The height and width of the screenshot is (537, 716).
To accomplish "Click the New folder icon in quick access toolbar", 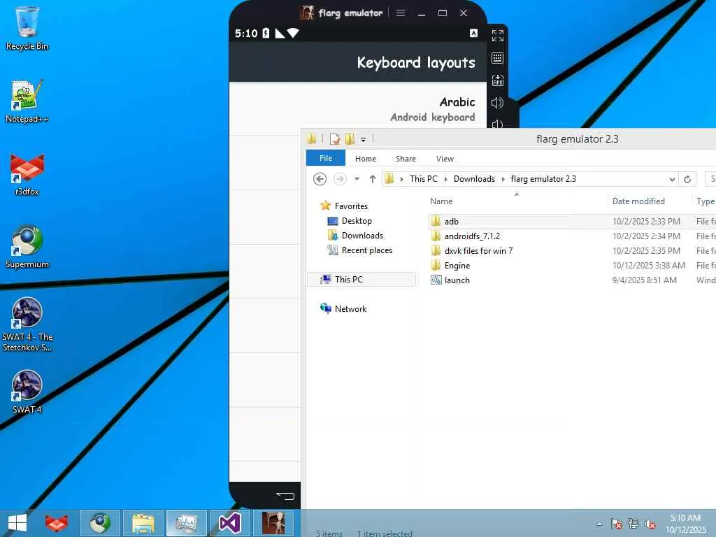I will 350,138.
